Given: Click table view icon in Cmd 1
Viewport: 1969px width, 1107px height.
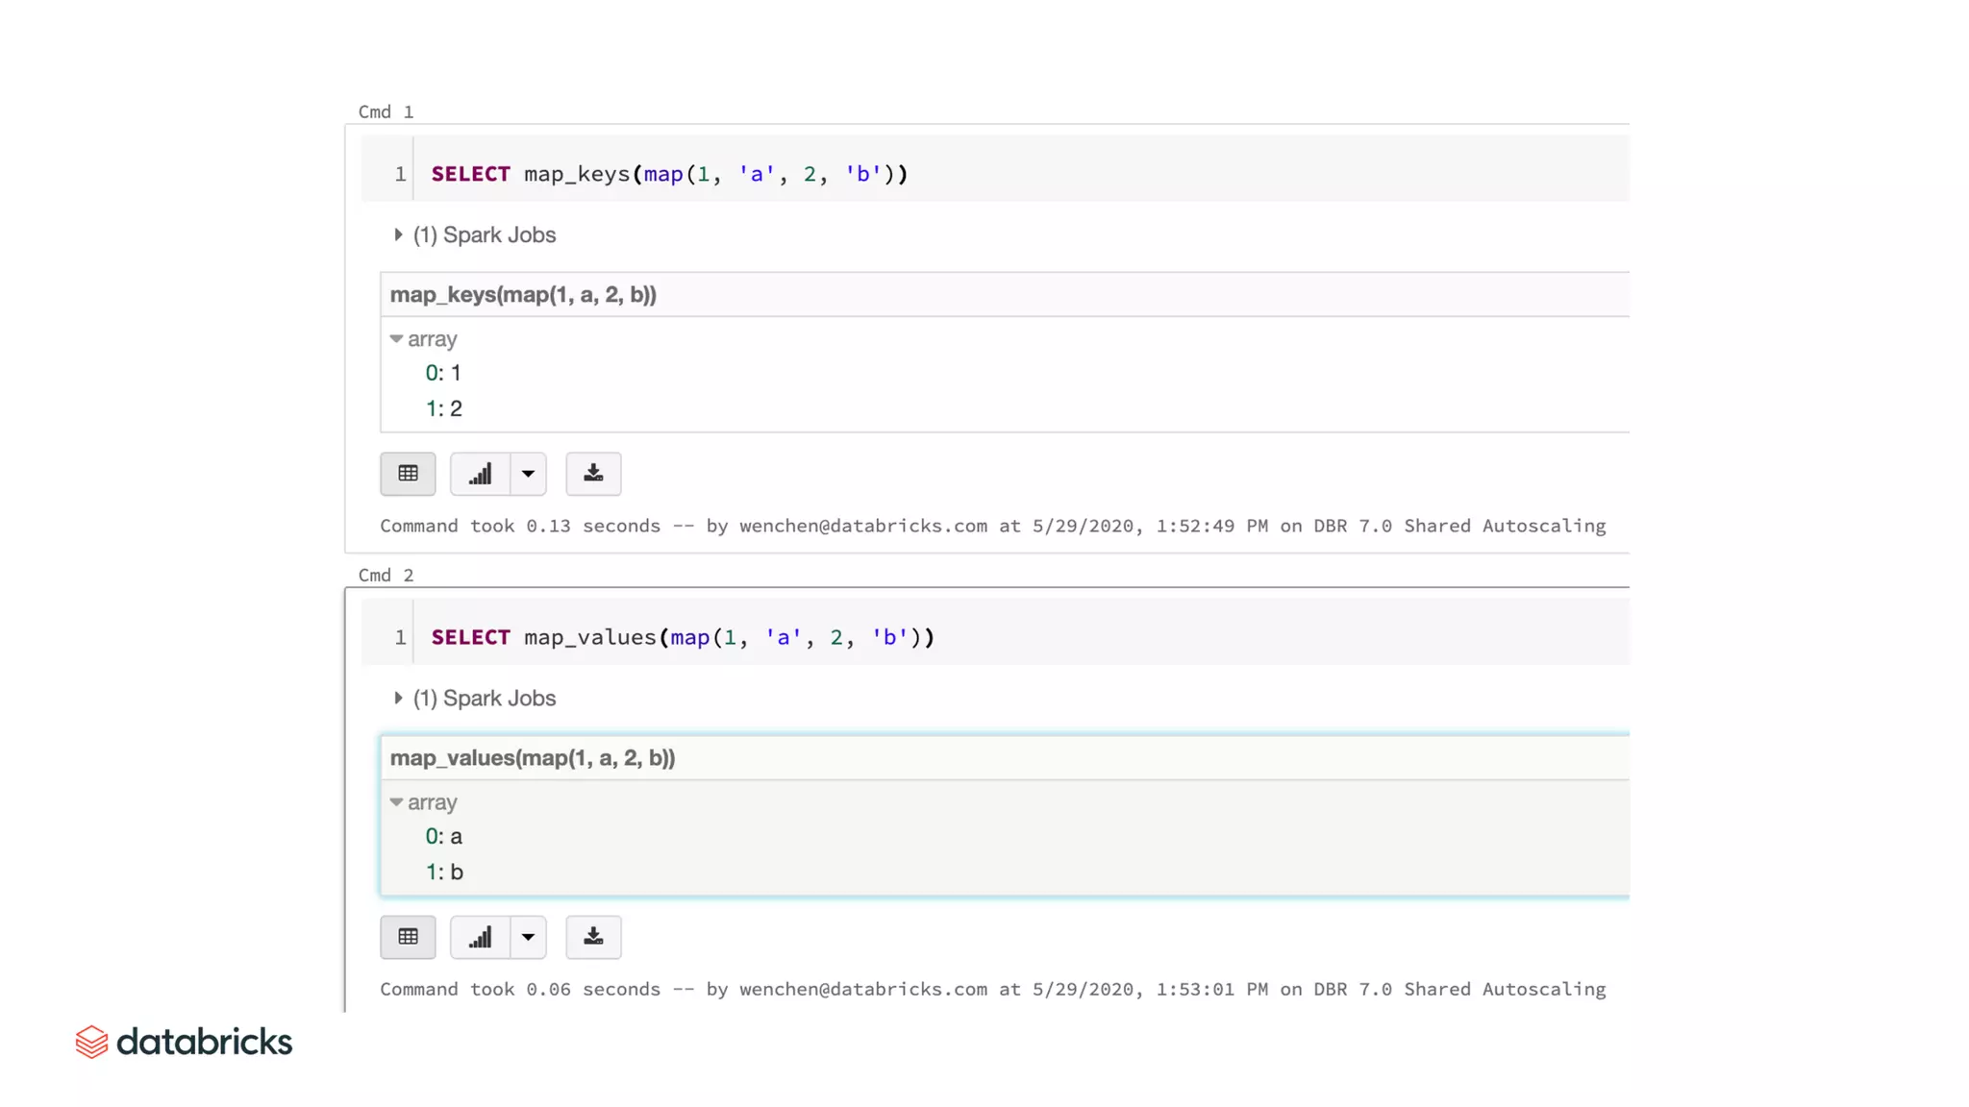Looking at the screenshot, I should click(x=408, y=474).
